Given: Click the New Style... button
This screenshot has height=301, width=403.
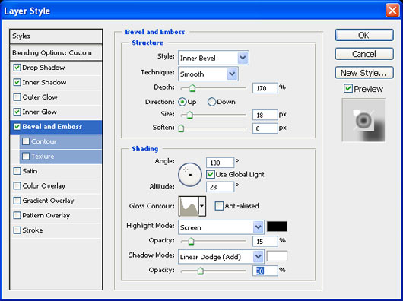Looking at the screenshot, I should pos(364,73).
